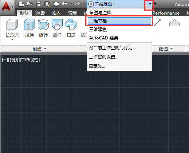Expand the 长方体 solid primitives dropdown
Viewport: 189px width, 153px height.
point(12,39)
